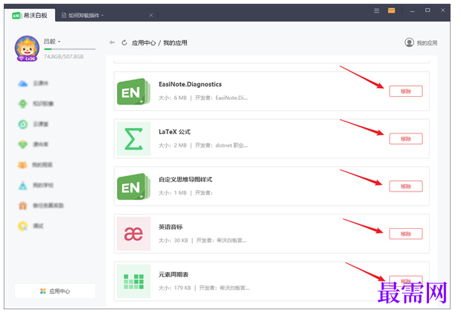Click the 元素周期表 grid icon
Viewport: 461px width, 316px height.
point(134,282)
